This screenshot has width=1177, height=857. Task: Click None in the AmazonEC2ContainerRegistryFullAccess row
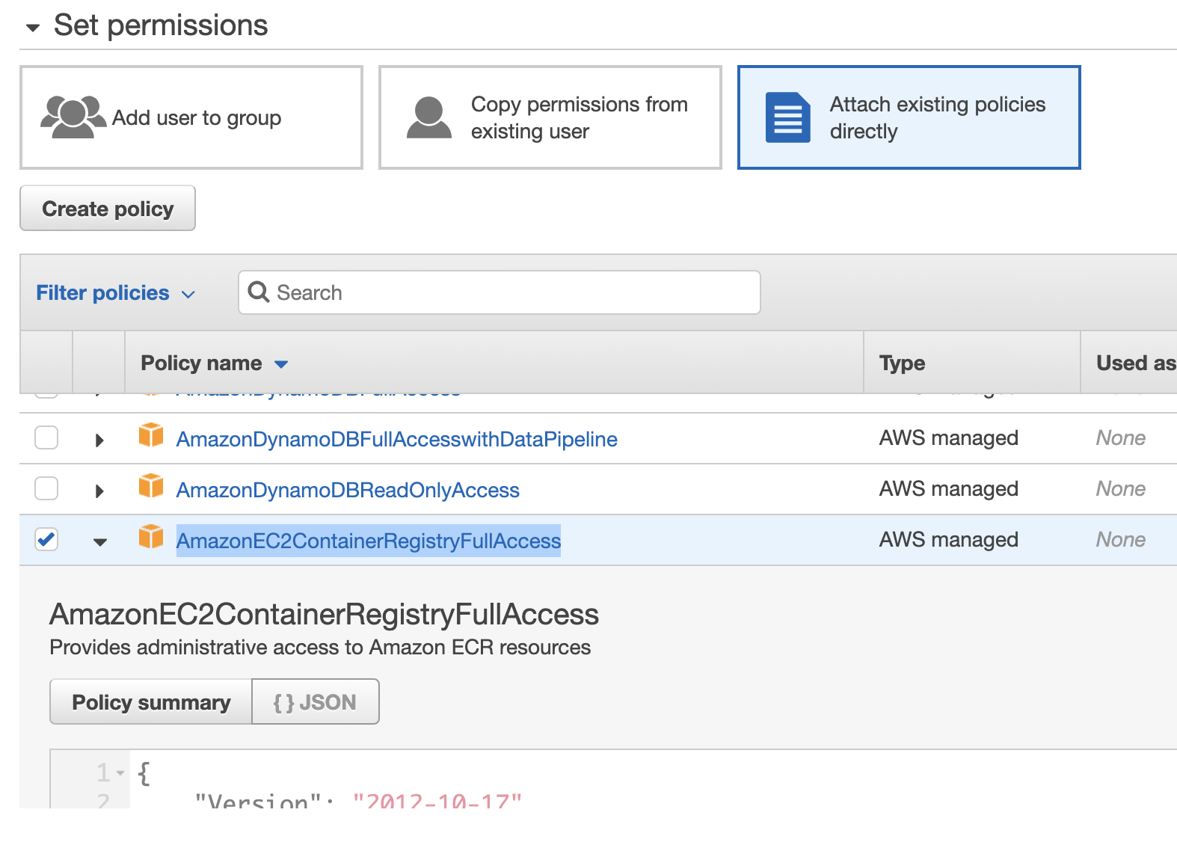1120,539
